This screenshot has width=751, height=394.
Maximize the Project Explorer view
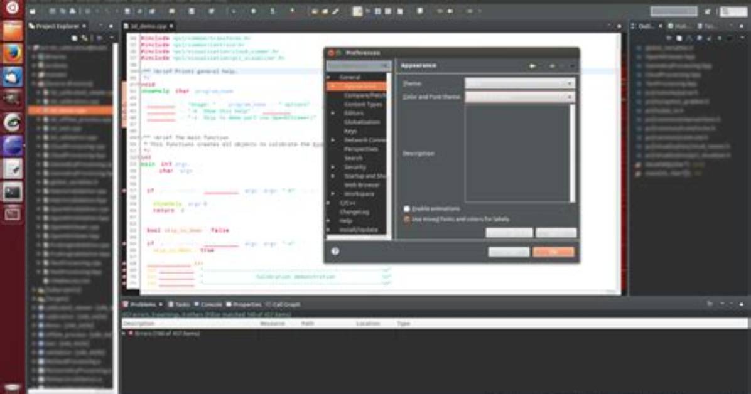[x=111, y=26]
